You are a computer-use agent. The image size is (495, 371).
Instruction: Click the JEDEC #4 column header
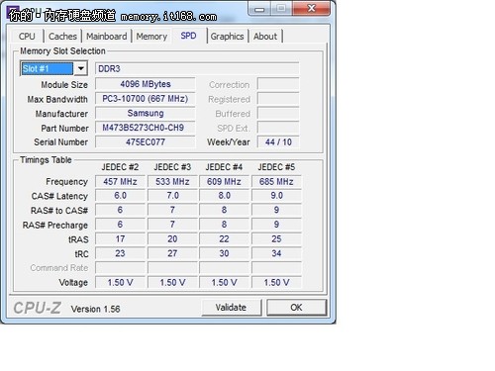(x=224, y=167)
